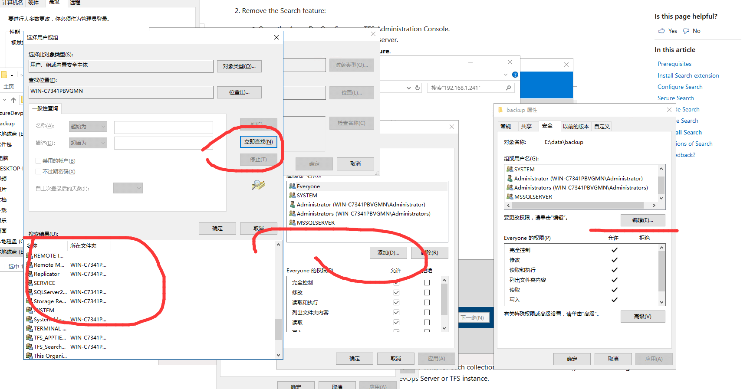Image resolution: width=750 pixels, height=389 pixels.
Task: Click the refresh icon beside the address bar
Action: click(x=418, y=88)
